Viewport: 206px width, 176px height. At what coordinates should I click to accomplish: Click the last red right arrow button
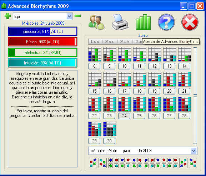[x=176, y=160]
